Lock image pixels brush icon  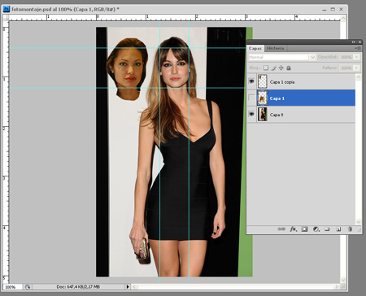click(273, 67)
